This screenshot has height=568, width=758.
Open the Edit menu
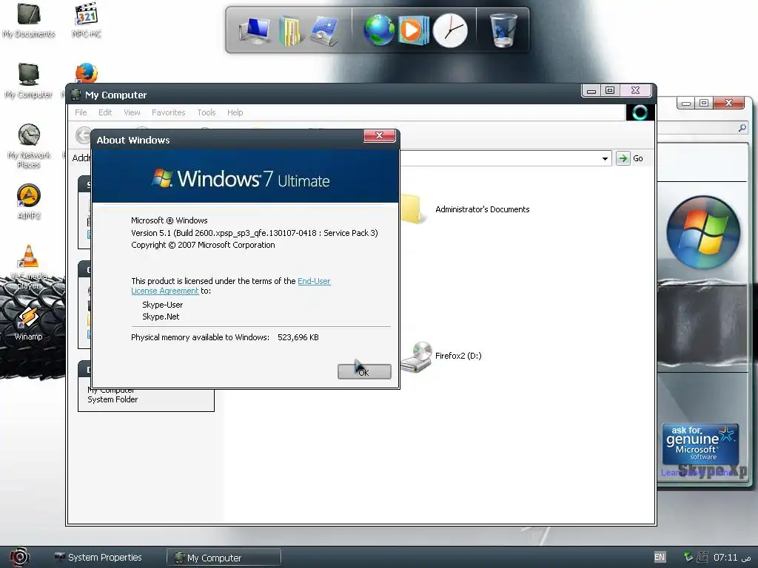pos(105,112)
